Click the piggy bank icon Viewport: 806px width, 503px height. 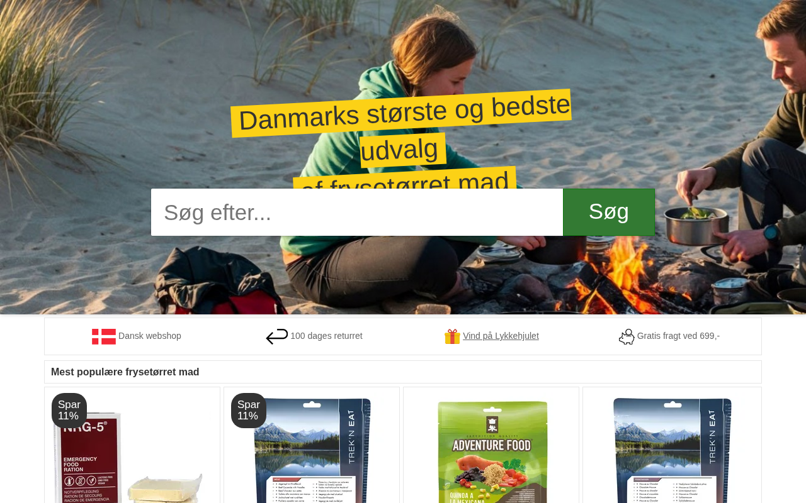click(x=627, y=336)
